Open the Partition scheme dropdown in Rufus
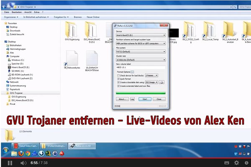This screenshot has width=251, height=167. (141, 43)
